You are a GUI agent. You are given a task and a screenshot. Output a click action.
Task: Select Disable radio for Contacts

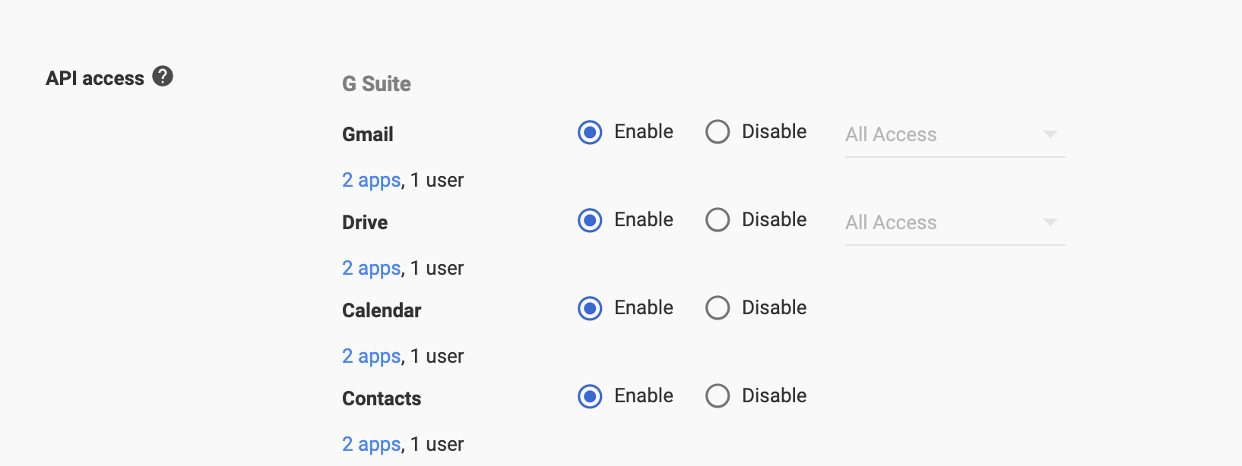pos(718,396)
